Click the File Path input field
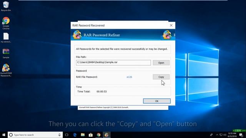Viewport: 246px width, 138px height. click(113, 62)
